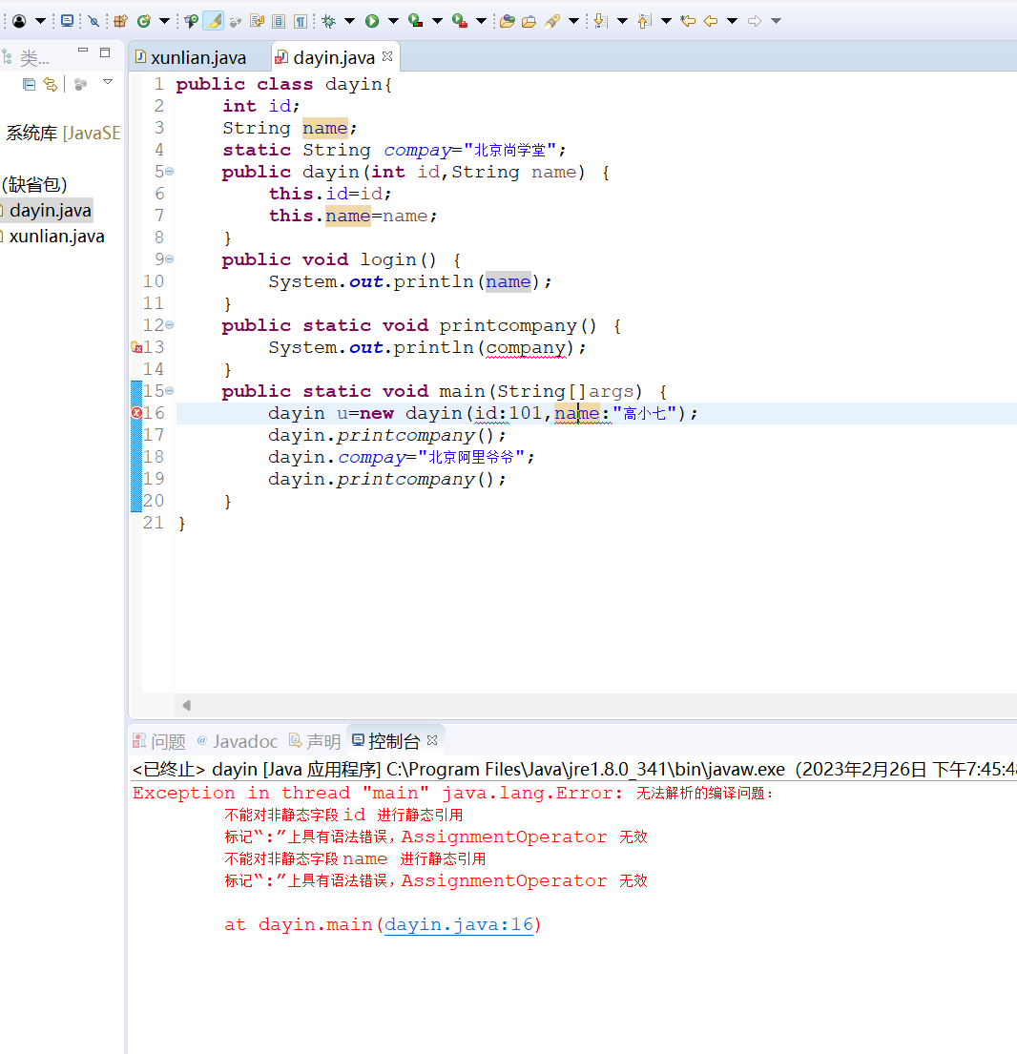Viewport: 1017px width, 1054px height.
Task: Open the Run configurations dropdown arrow
Action: pos(393,21)
